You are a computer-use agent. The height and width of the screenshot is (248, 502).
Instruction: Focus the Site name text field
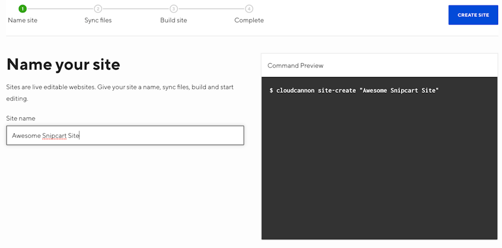point(125,135)
